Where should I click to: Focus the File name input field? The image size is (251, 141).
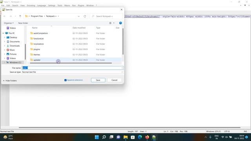(72, 68)
